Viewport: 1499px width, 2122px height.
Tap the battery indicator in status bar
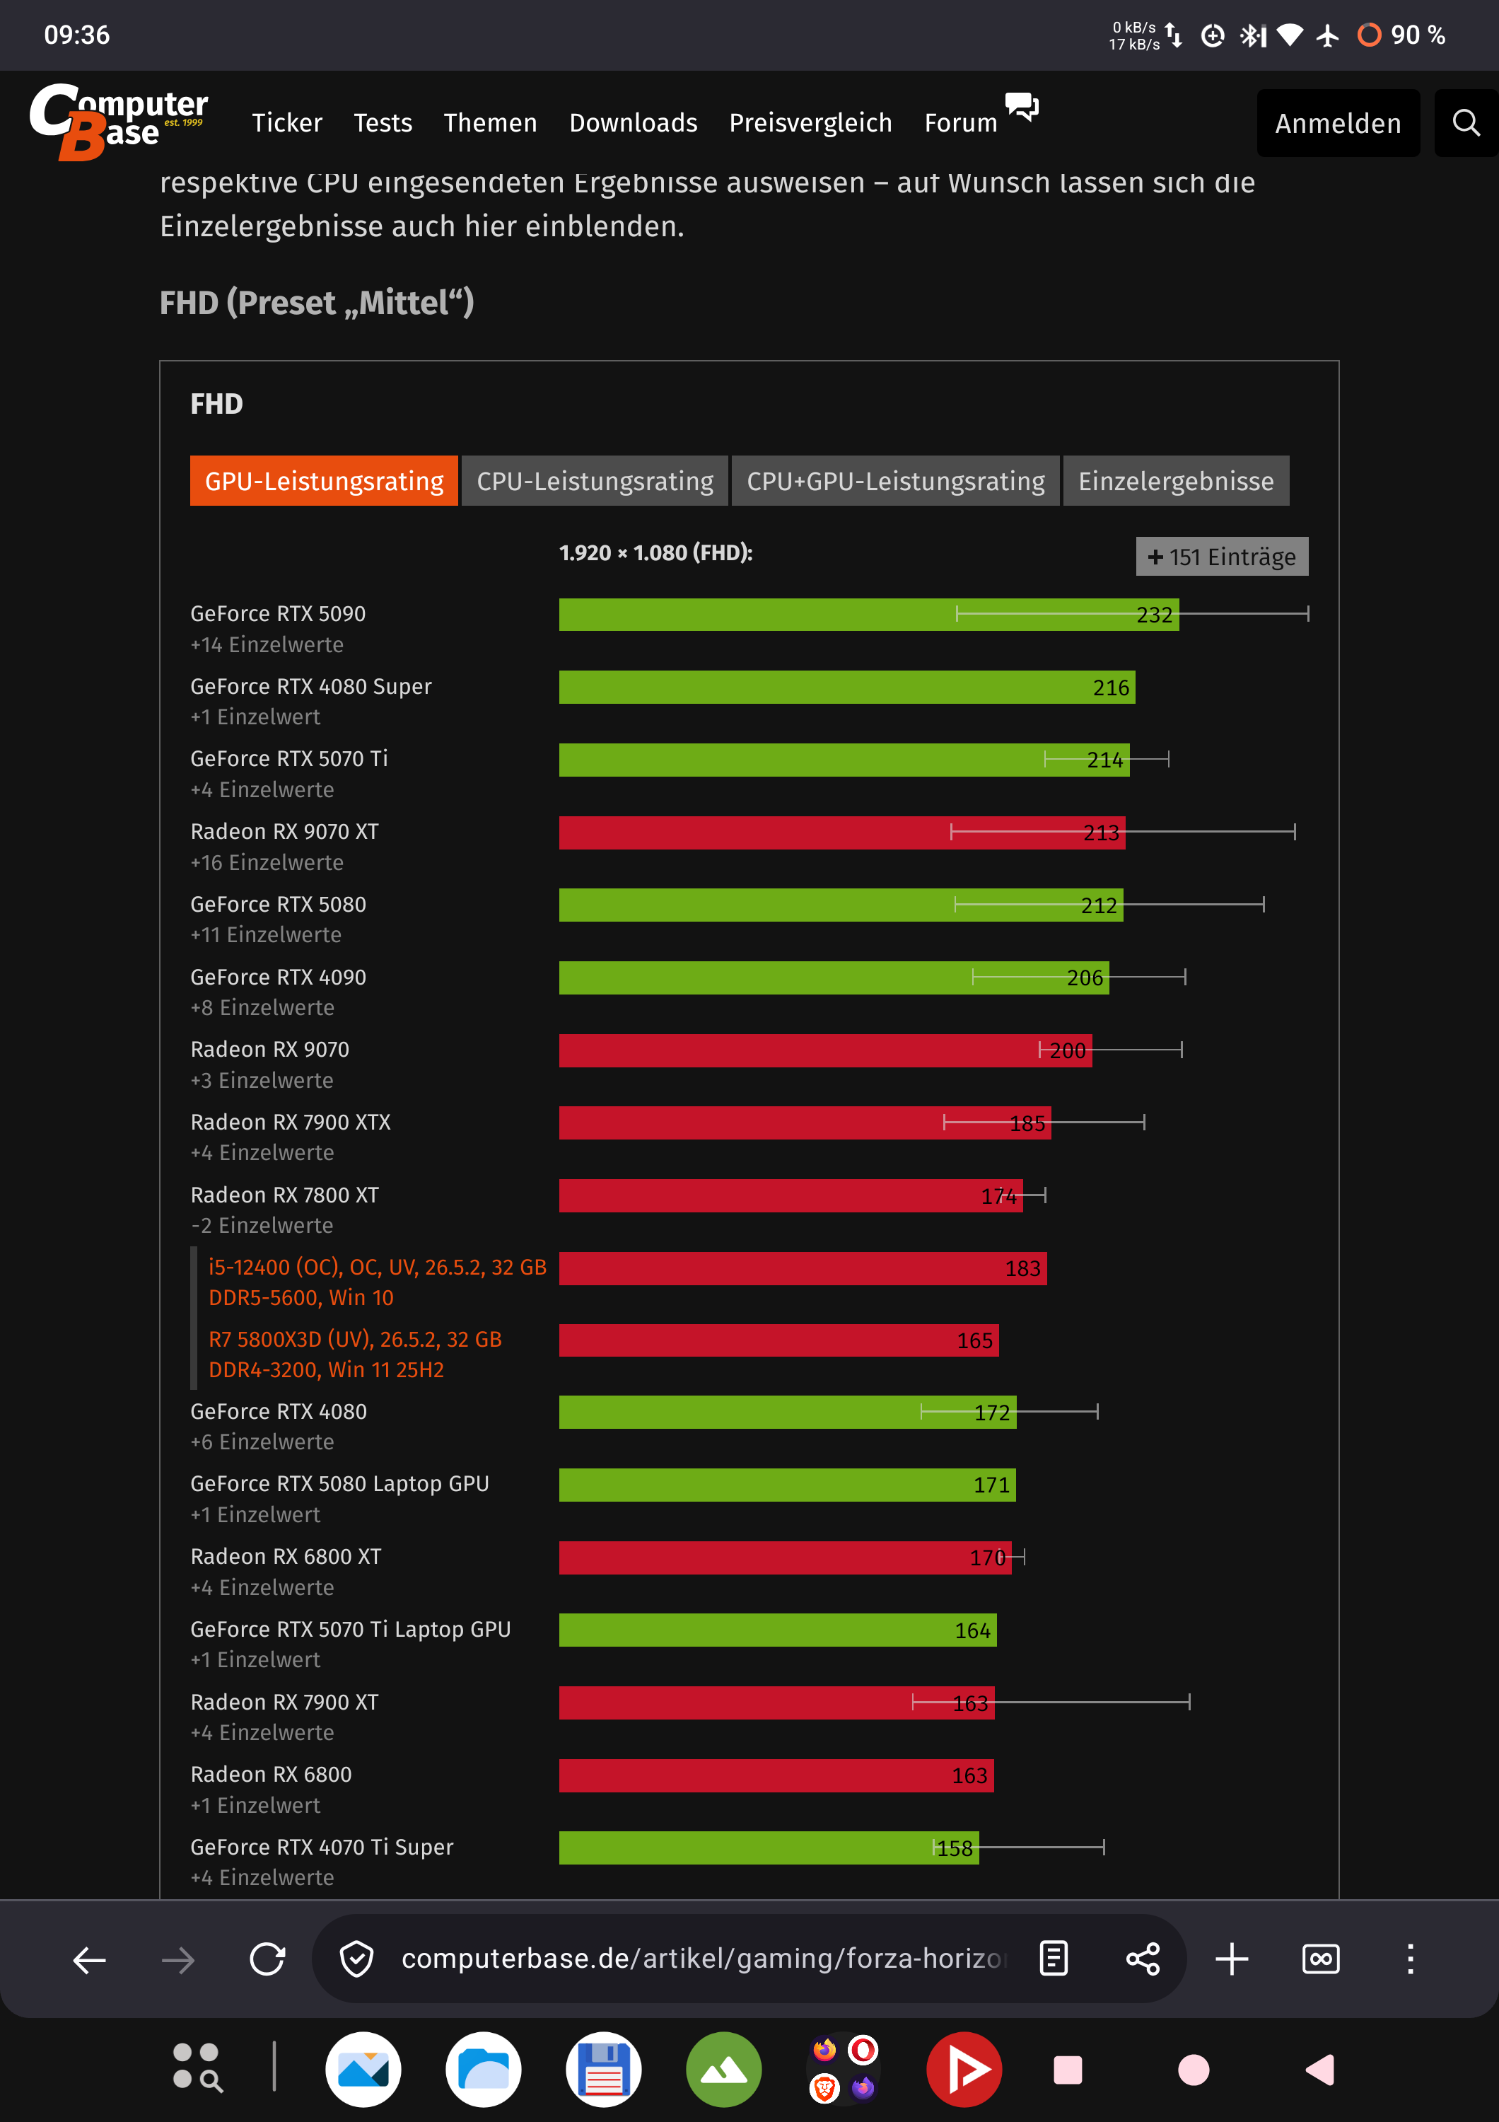coord(1401,35)
